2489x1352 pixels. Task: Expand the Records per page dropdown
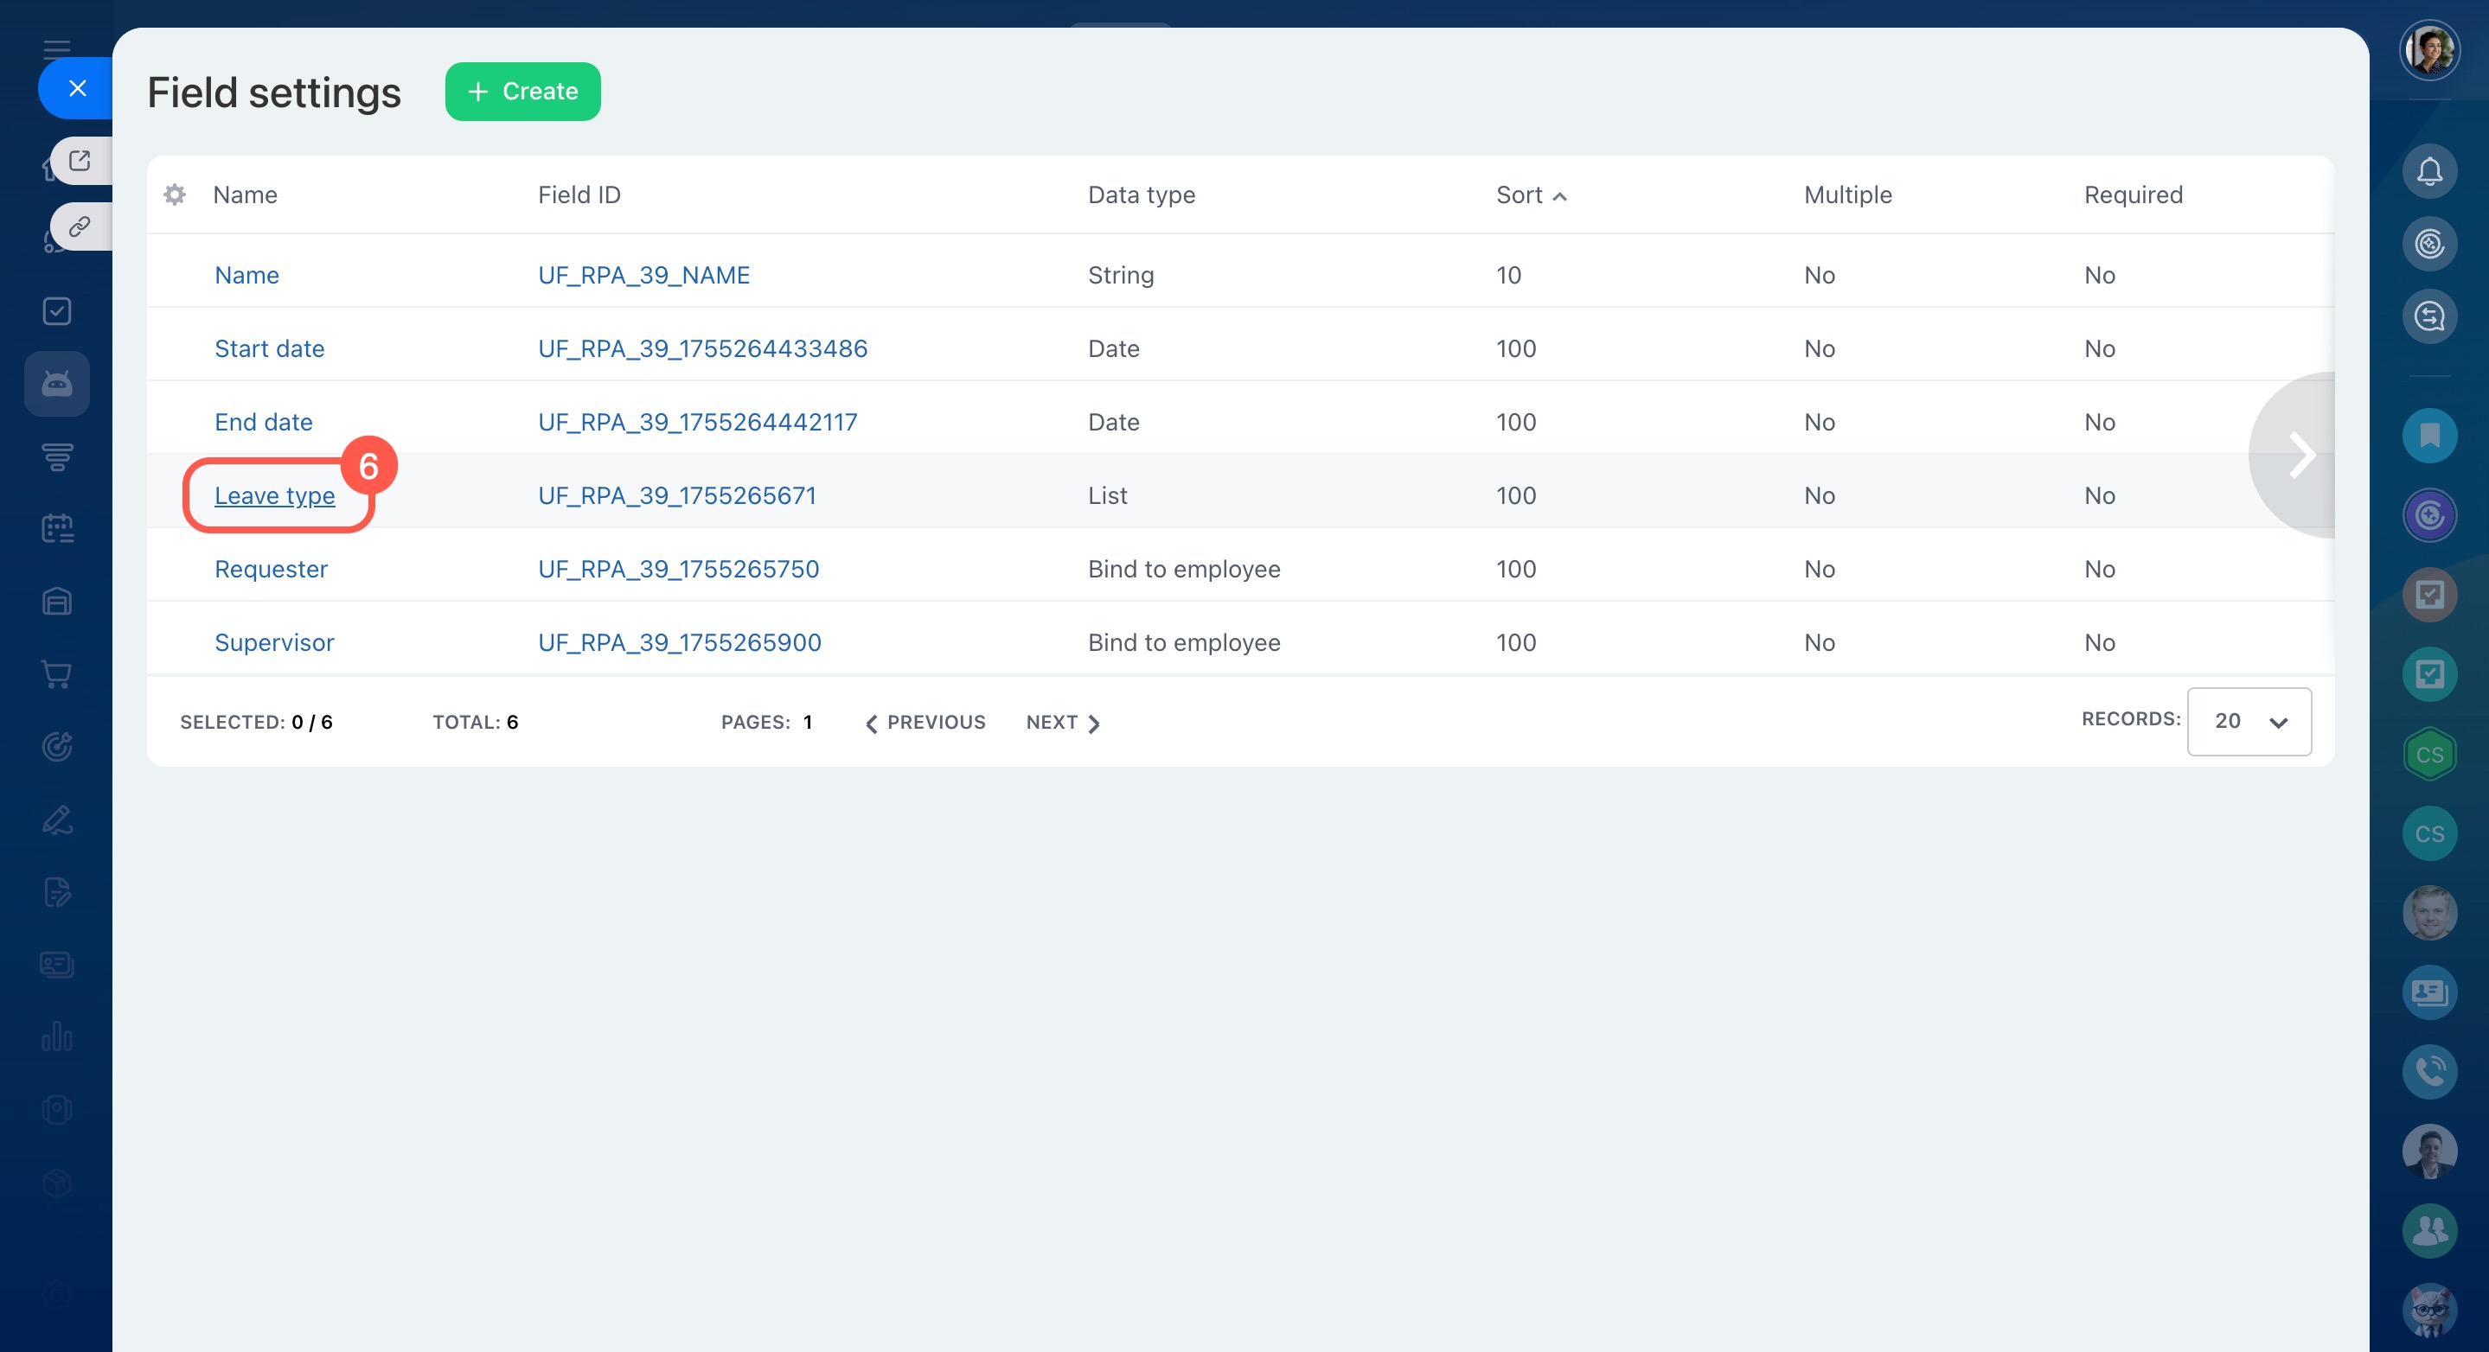pos(2249,722)
